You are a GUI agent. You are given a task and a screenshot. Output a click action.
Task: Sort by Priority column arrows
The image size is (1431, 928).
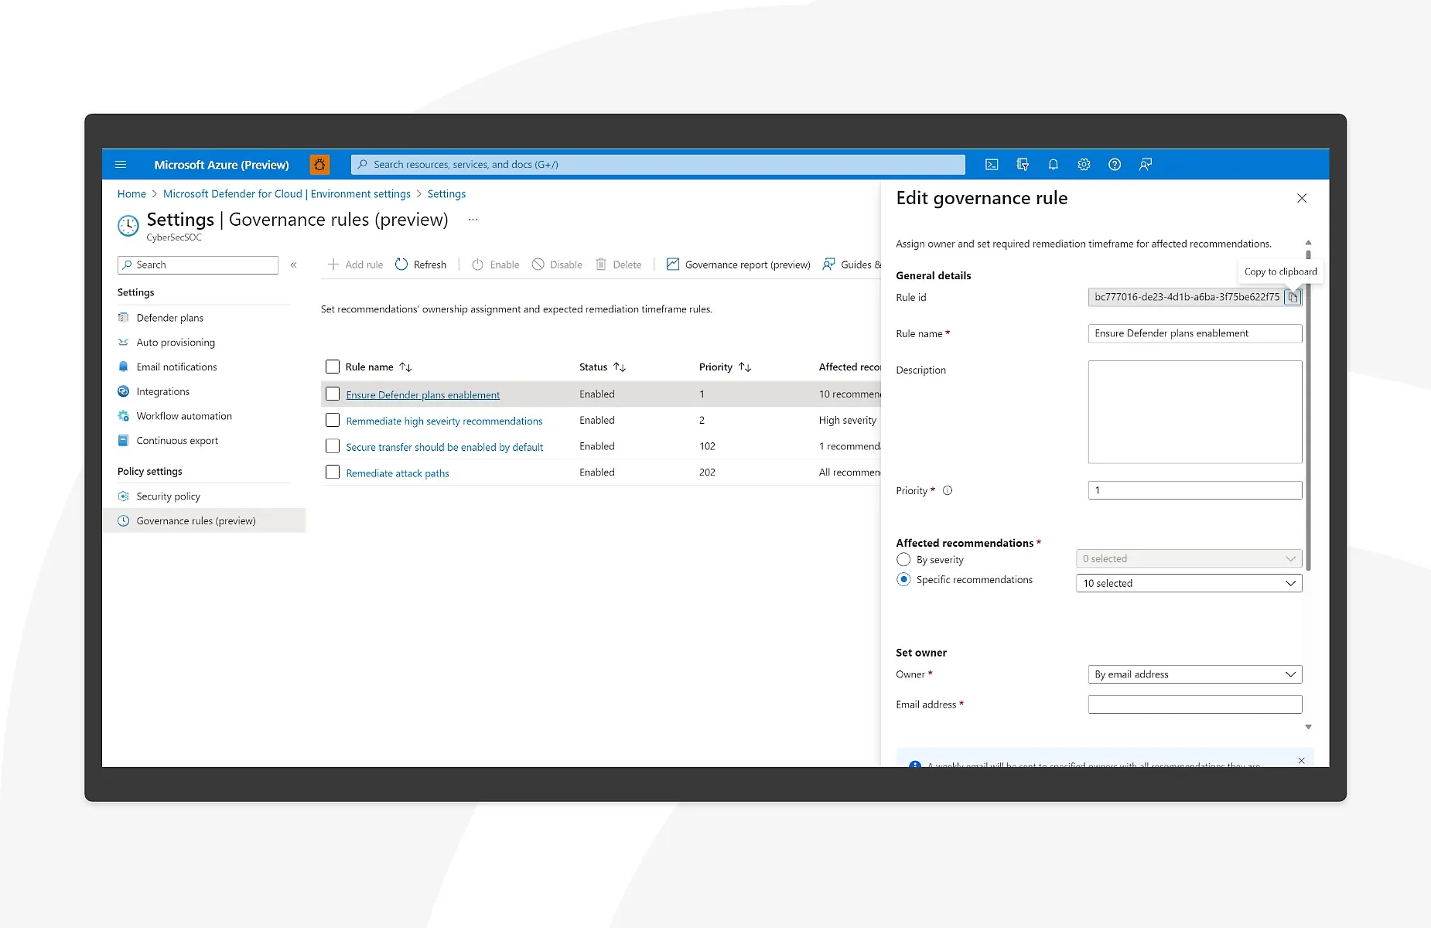(x=745, y=367)
